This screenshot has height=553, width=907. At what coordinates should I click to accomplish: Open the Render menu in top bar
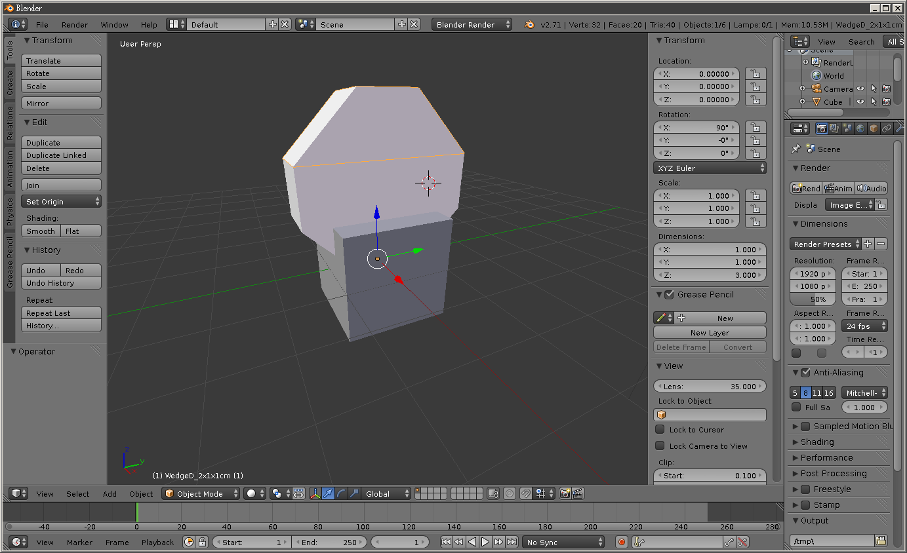pyautogui.click(x=75, y=25)
